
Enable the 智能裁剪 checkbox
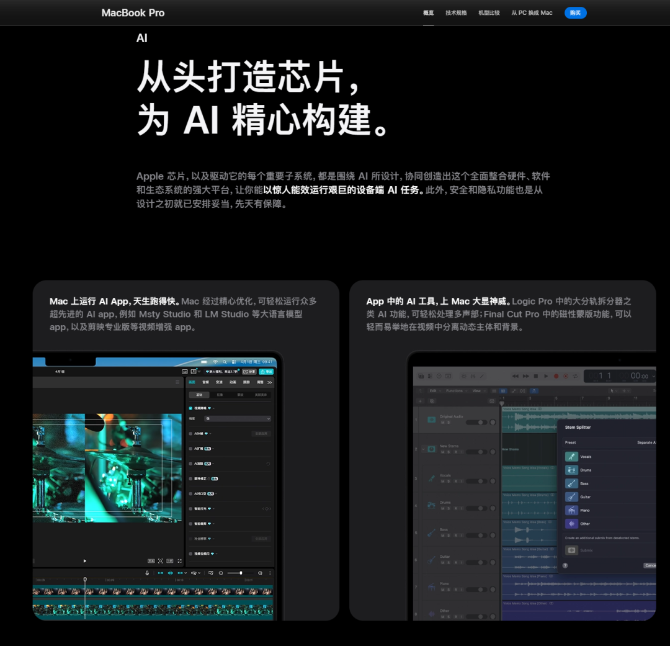point(190,524)
